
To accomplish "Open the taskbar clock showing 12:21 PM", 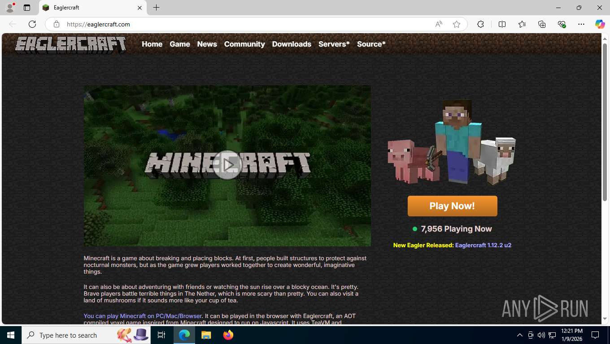I will [x=571, y=335].
